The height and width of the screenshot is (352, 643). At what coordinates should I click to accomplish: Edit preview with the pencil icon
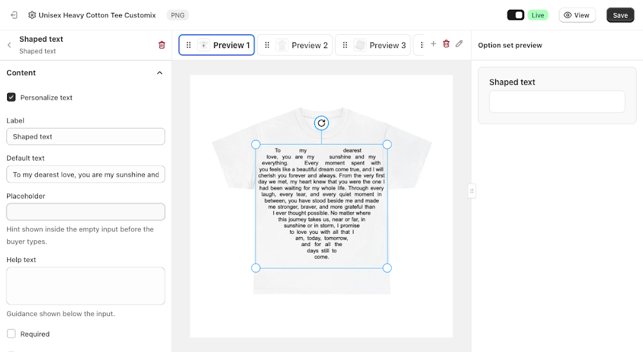pos(459,44)
